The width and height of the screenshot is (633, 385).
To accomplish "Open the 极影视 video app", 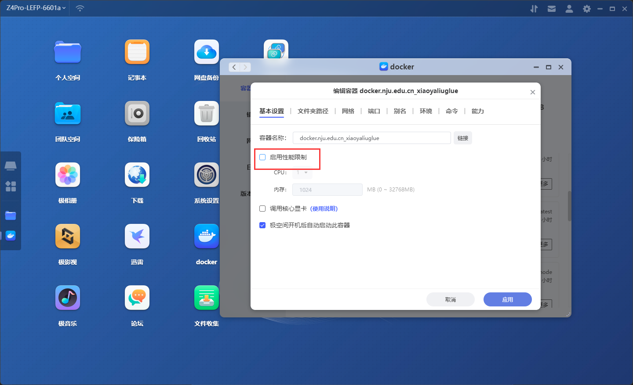I will (x=68, y=237).
